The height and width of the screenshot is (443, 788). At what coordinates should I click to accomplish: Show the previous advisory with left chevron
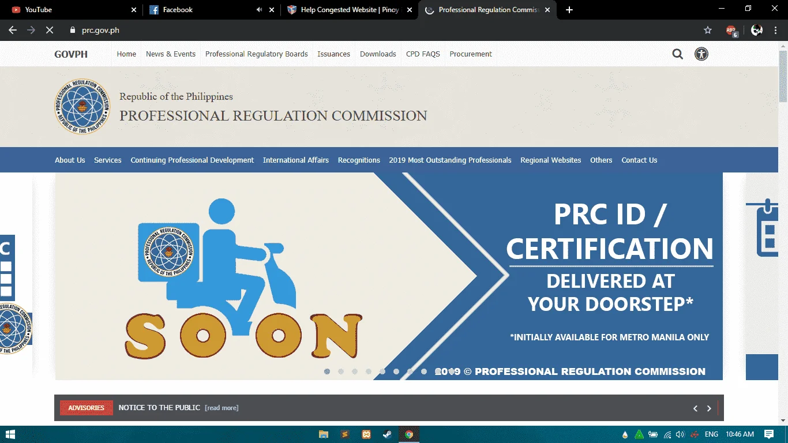coord(696,408)
